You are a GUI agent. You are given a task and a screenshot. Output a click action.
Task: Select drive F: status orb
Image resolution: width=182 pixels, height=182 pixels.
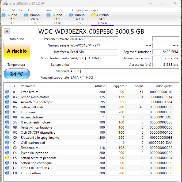coord(3,15)
